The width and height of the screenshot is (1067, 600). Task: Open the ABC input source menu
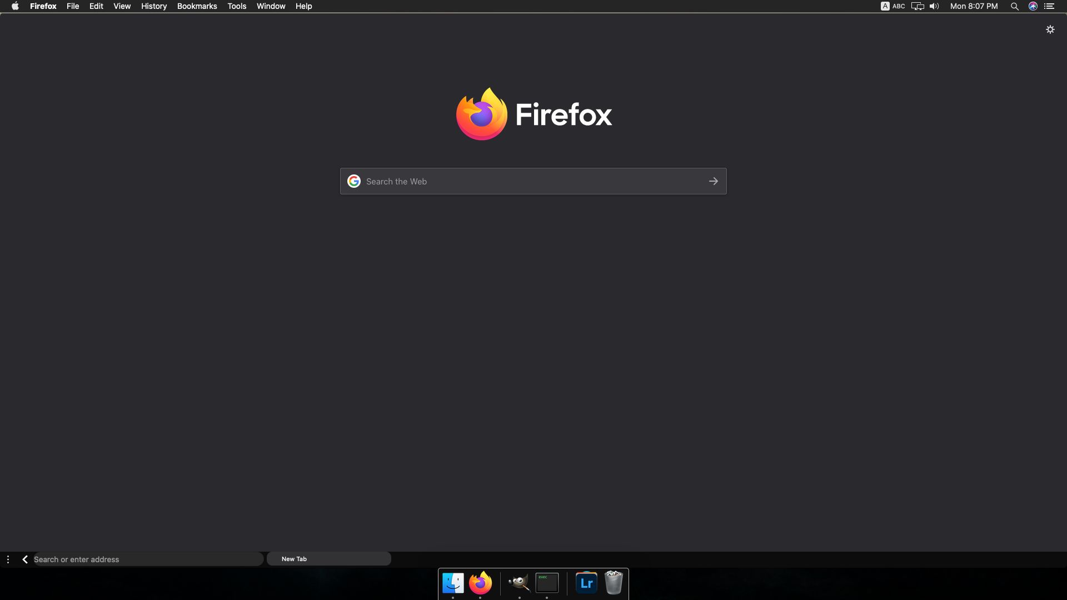(x=893, y=6)
